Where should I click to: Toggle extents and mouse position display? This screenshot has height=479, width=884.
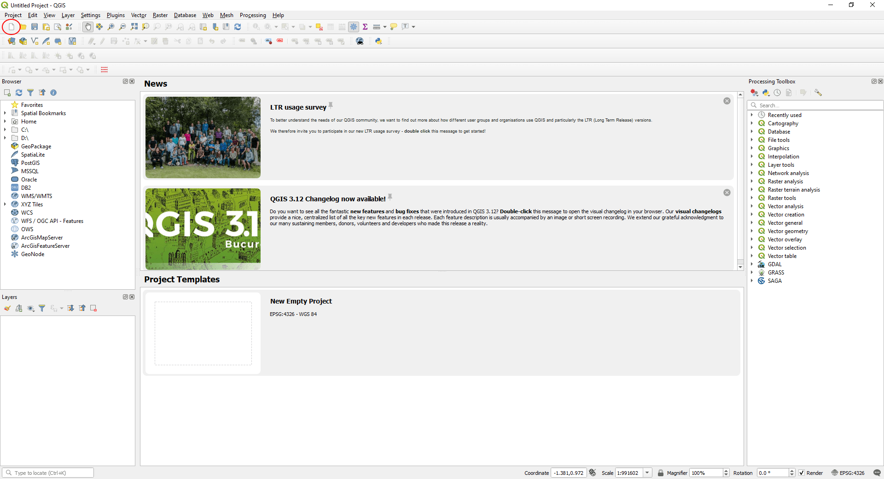click(x=593, y=473)
